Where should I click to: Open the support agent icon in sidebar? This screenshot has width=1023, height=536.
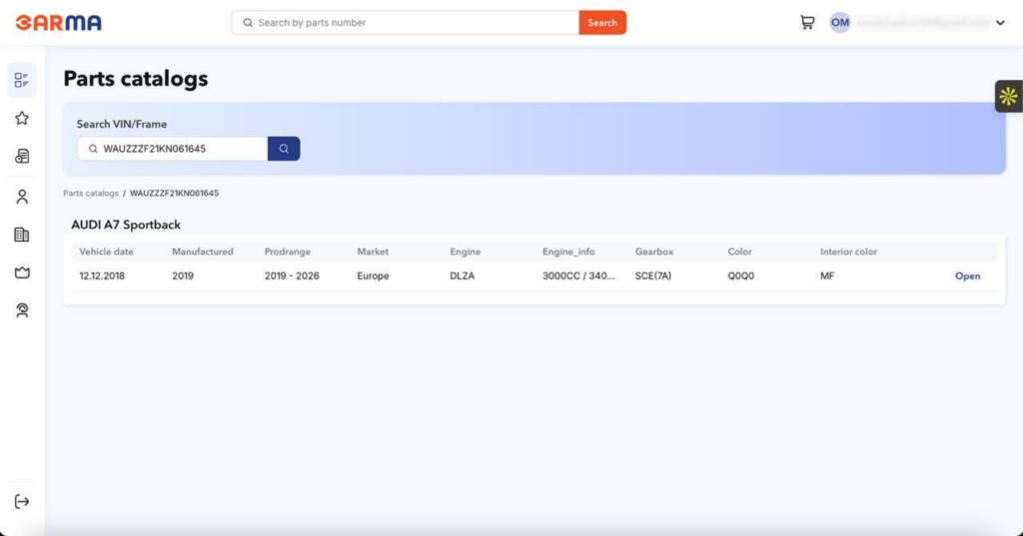click(22, 310)
